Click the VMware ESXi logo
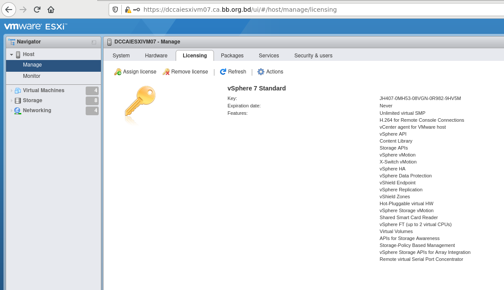Screen dimensions: 504x290 35,27
